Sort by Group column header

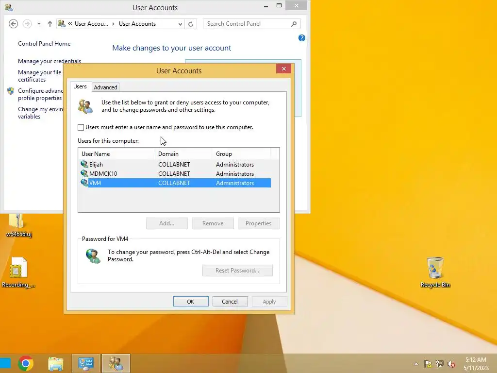(x=242, y=154)
